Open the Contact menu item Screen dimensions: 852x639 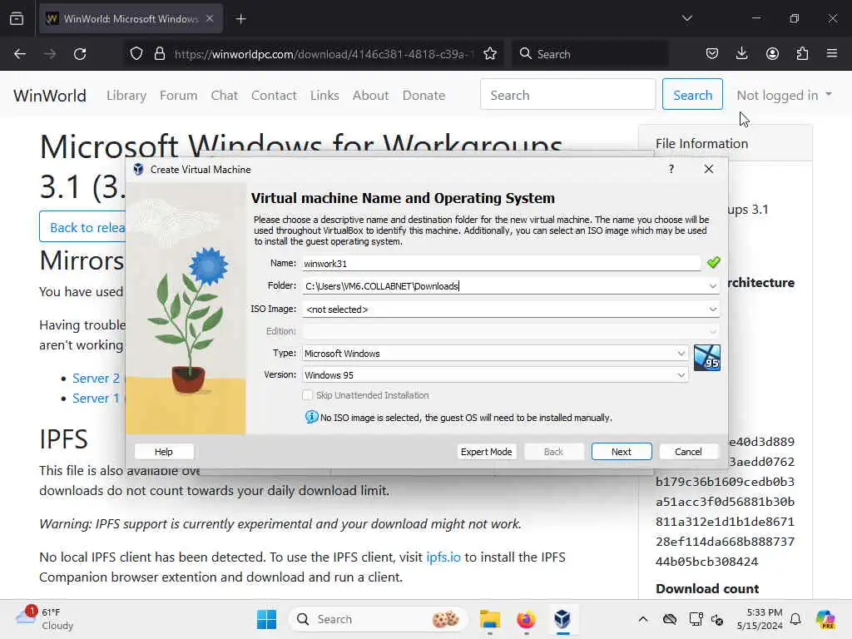point(274,96)
